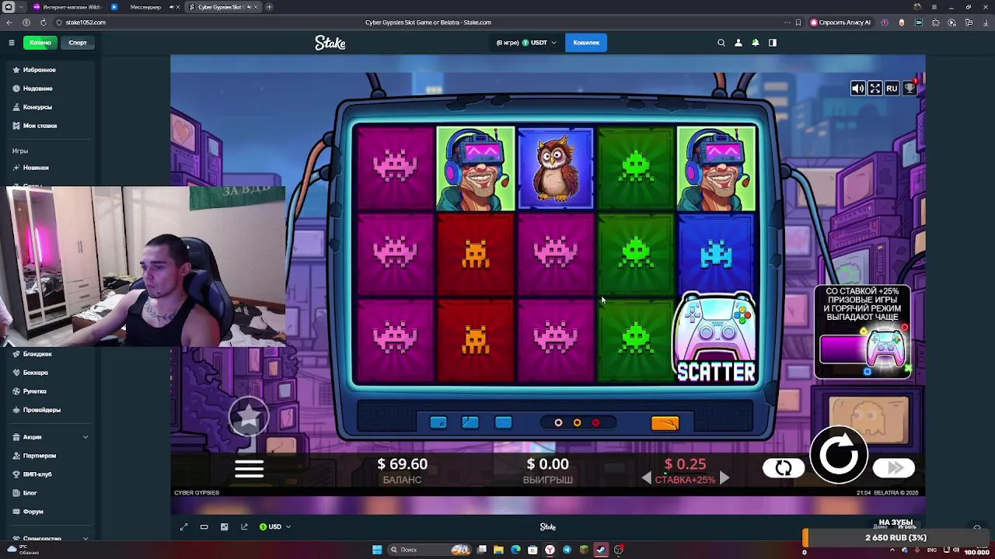Open Yandex Browser from the taskbar
The height and width of the screenshot is (559, 995).
coord(550,550)
